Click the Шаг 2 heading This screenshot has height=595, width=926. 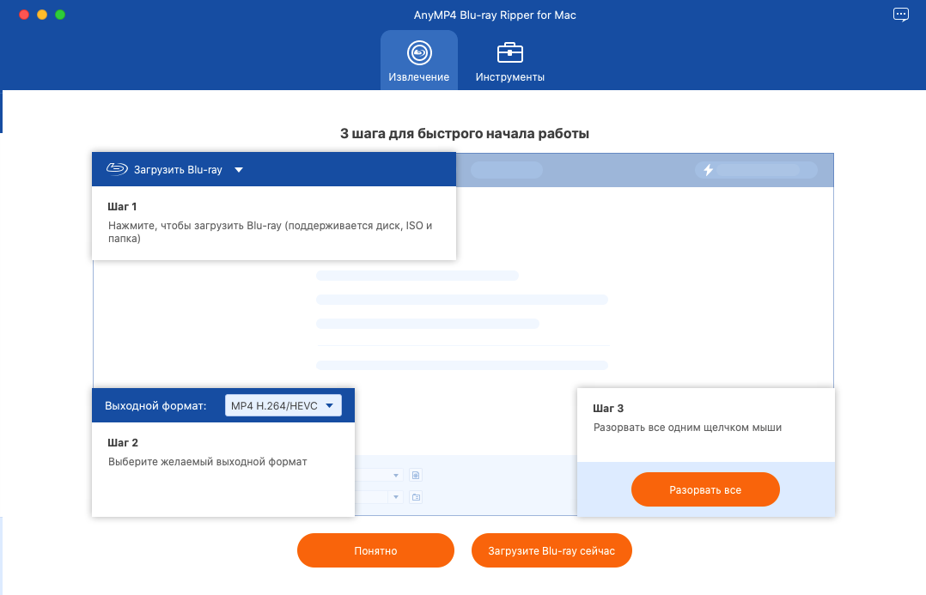[x=123, y=443]
